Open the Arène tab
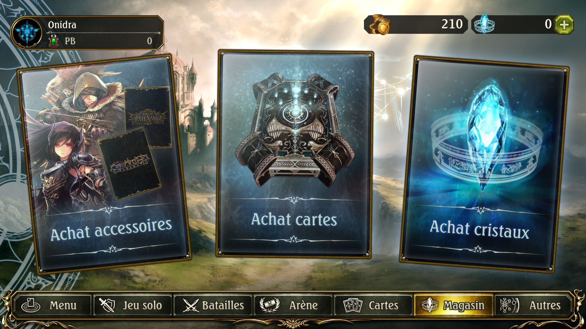This screenshot has height=329, width=586. click(x=293, y=305)
